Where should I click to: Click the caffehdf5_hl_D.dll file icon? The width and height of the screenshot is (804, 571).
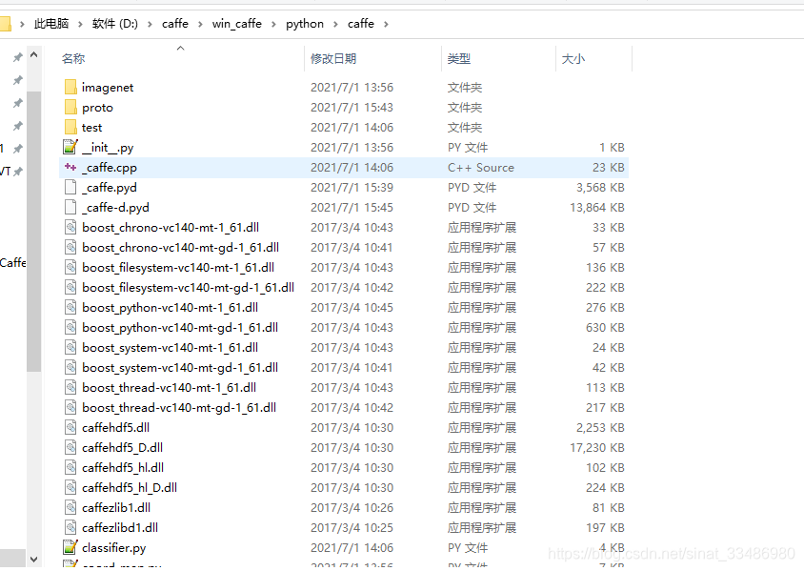pyautogui.click(x=70, y=487)
